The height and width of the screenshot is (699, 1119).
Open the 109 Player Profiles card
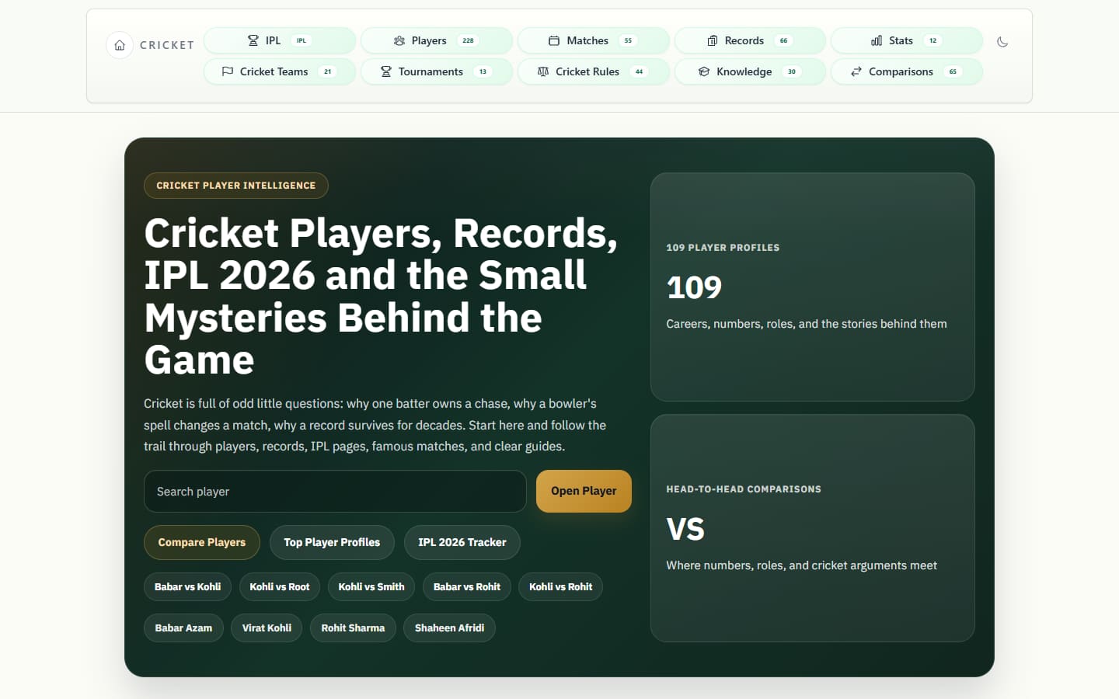point(813,287)
